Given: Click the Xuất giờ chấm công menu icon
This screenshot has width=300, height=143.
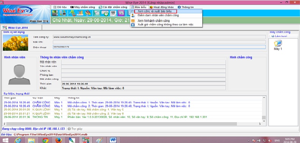Looking at the screenshot, I should (133, 25).
